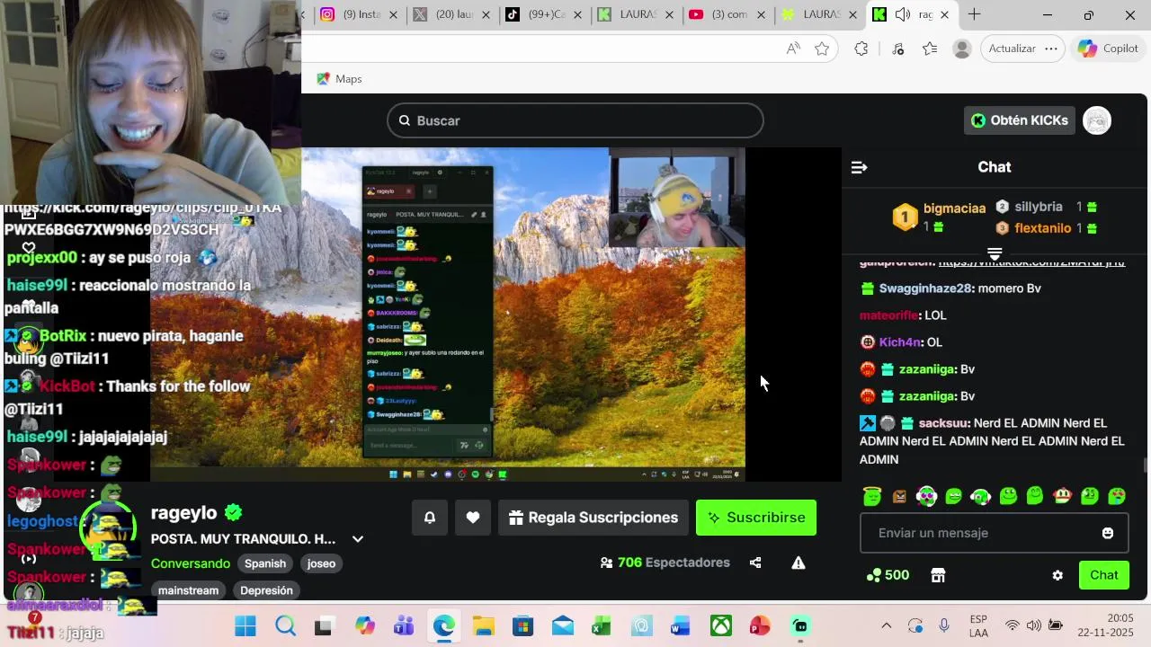Click the browser media control music icon
The height and width of the screenshot is (647, 1151).
[x=897, y=49]
